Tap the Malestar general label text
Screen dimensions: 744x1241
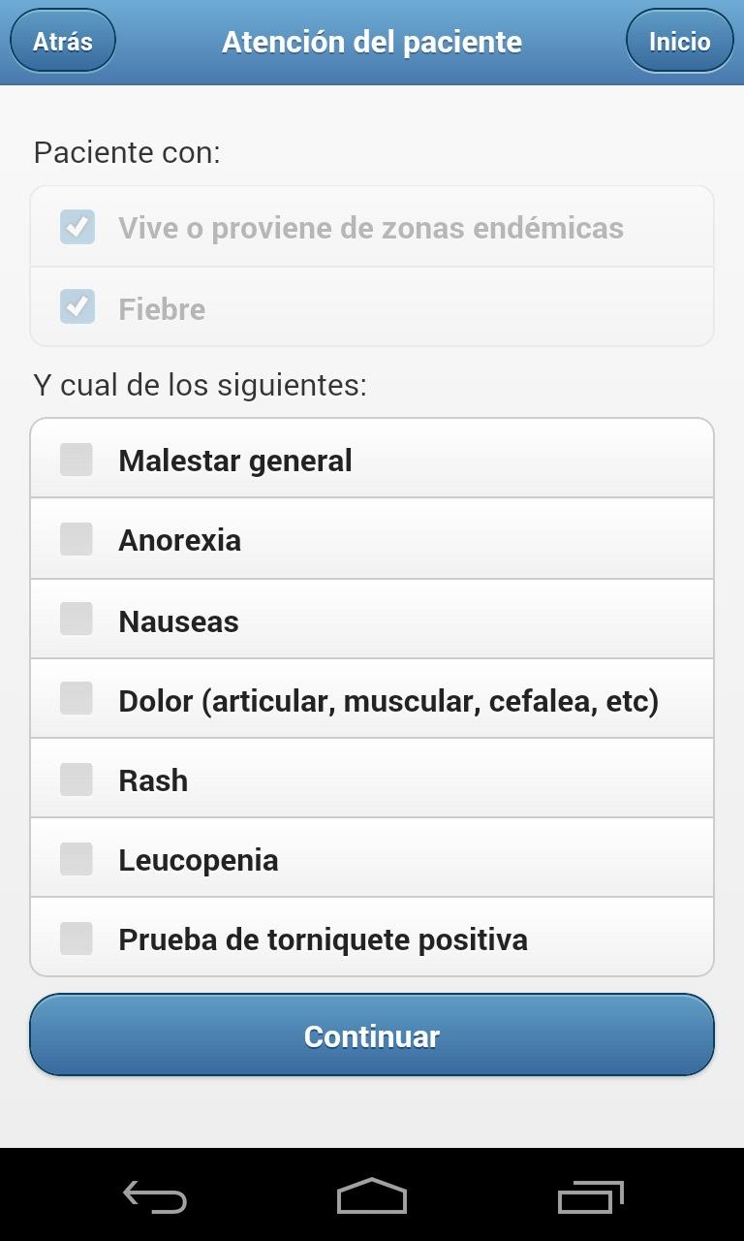[x=235, y=461]
